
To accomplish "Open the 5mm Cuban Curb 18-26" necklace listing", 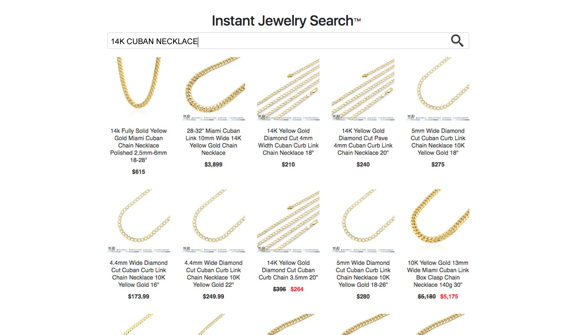I will pyautogui.click(x=363, y=273).
